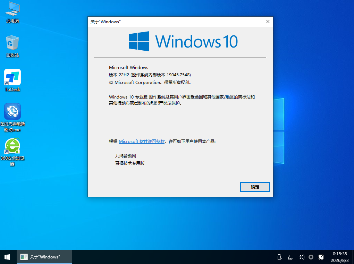
Task: Click the Windows 10 logo in the dialog
Action: coord(183,41)
